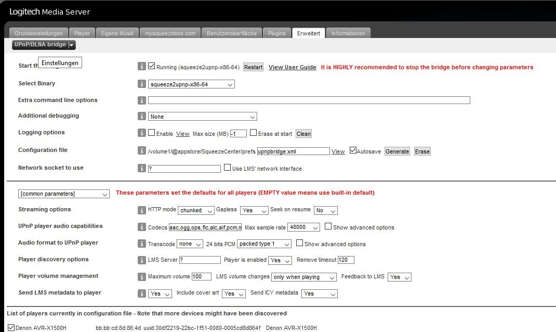Click info icon for Player volume management

[x=141, y=276]
